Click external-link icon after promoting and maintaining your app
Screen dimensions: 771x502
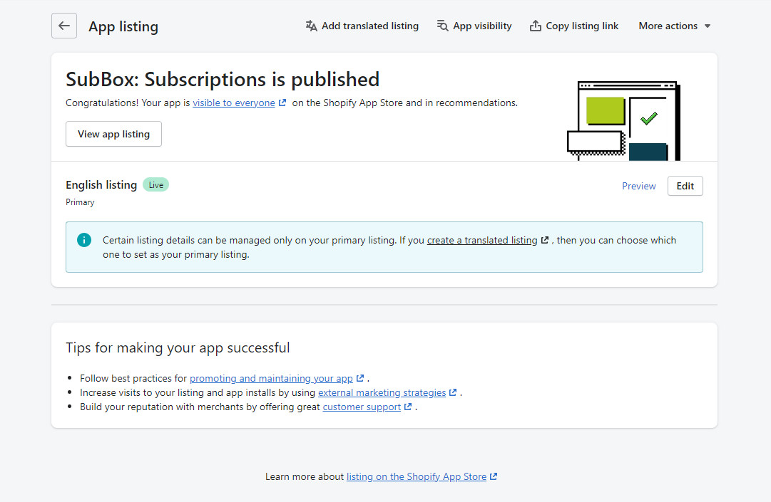(x=360, y=378)
